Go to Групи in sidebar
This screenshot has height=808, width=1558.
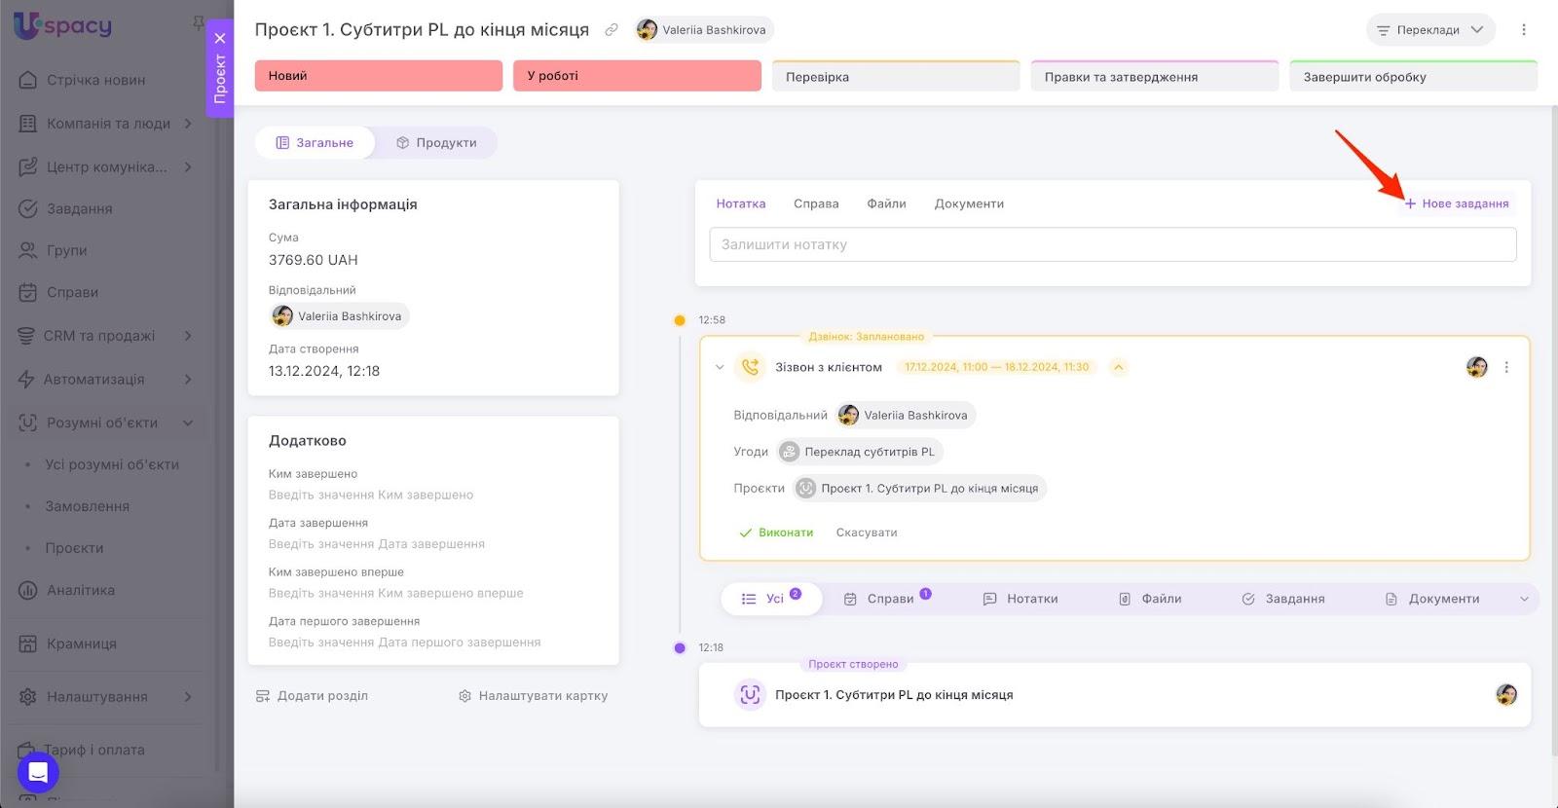(54, 250)
